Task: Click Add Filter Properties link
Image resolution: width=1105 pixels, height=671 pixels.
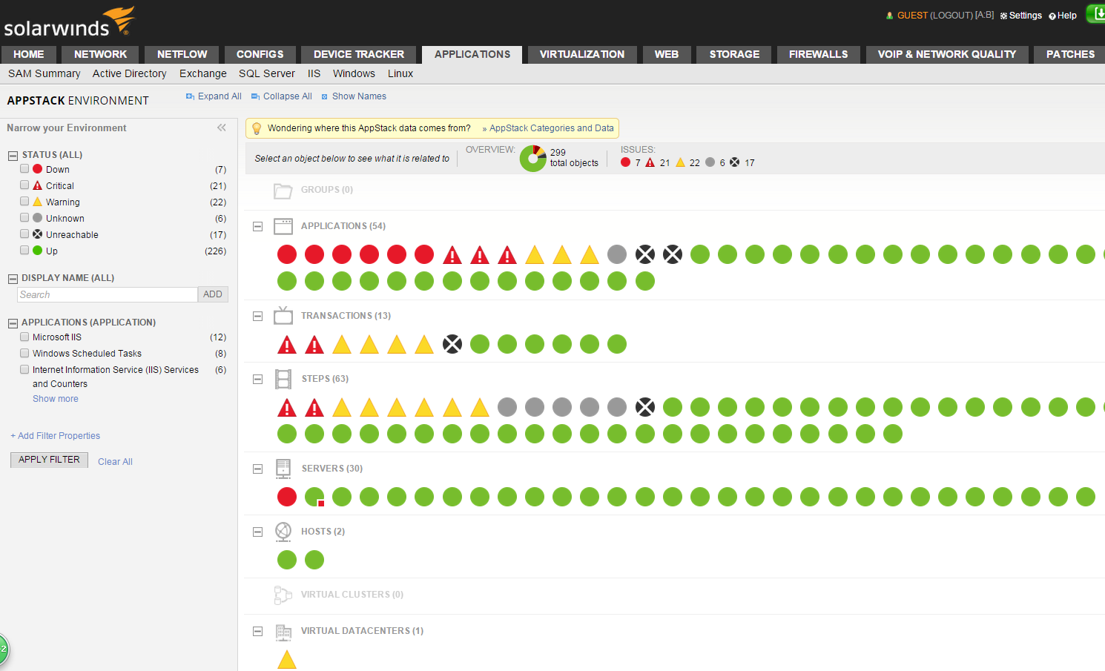Action: coord(56,436)
